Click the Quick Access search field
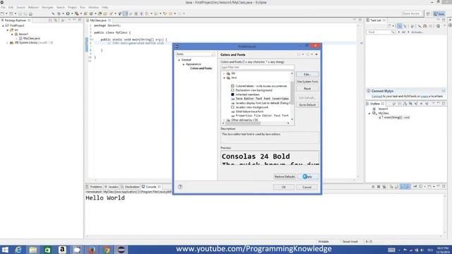452x254 pixels. (412, 13)
